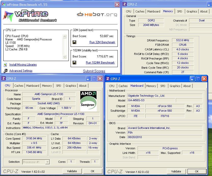
Task: Click the AMD Sempron logo
Action: [88, 101]
